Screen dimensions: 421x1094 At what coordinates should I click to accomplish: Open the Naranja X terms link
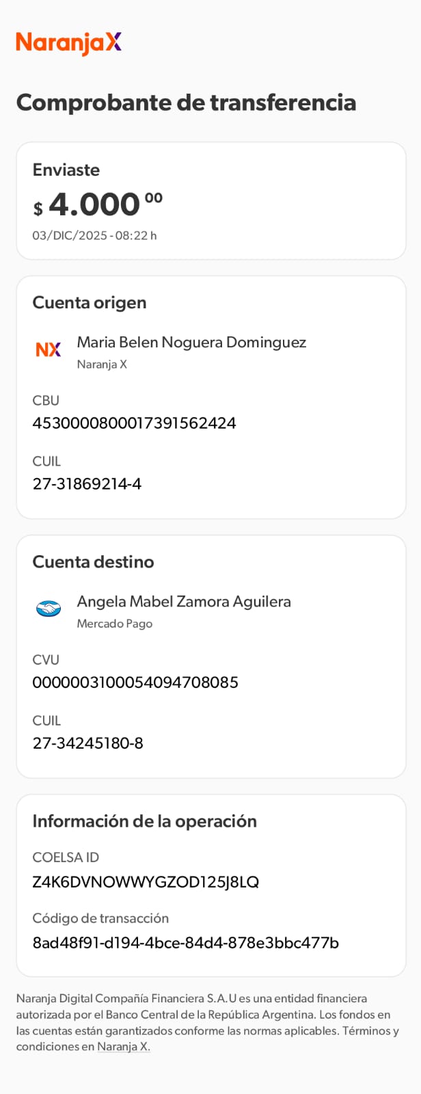pos(123,1047)
